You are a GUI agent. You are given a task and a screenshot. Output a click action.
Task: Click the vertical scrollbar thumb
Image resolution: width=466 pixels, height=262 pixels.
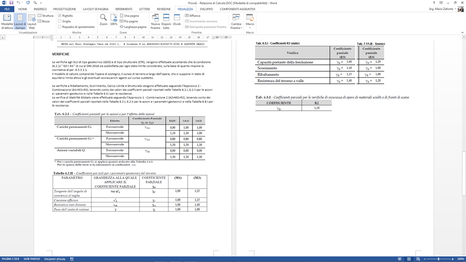tap(464, 173)
